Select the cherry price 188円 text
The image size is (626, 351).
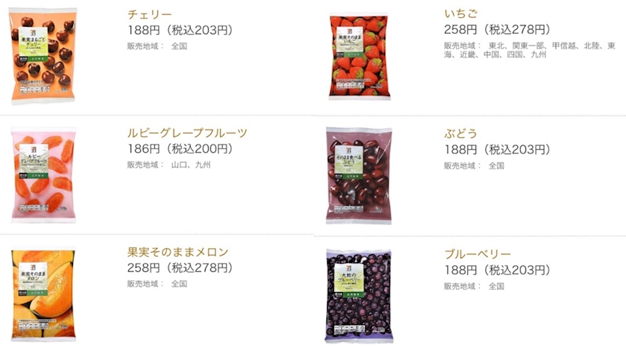[144, 30]
